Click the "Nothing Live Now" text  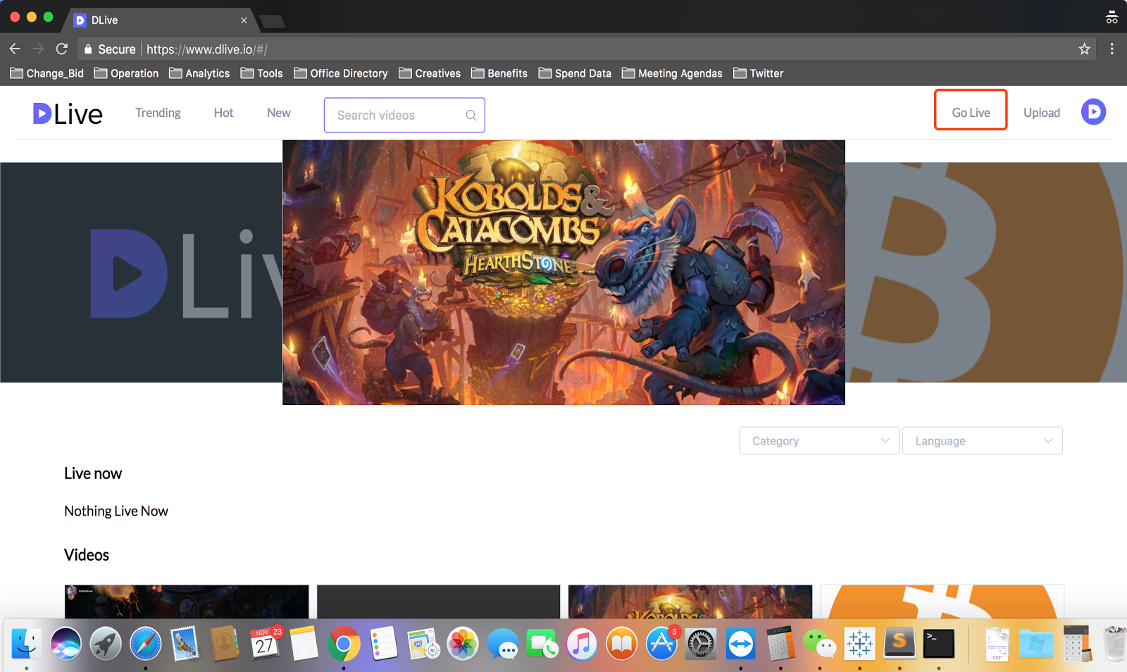click(116, 511)
